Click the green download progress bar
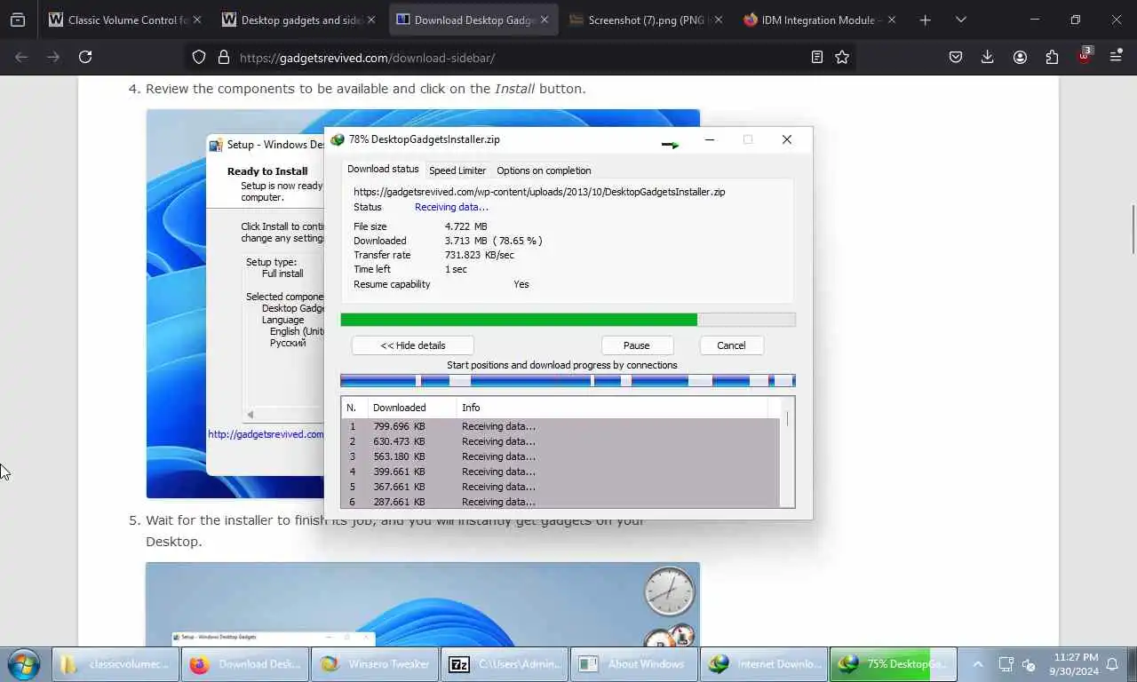 pos(568,320)
